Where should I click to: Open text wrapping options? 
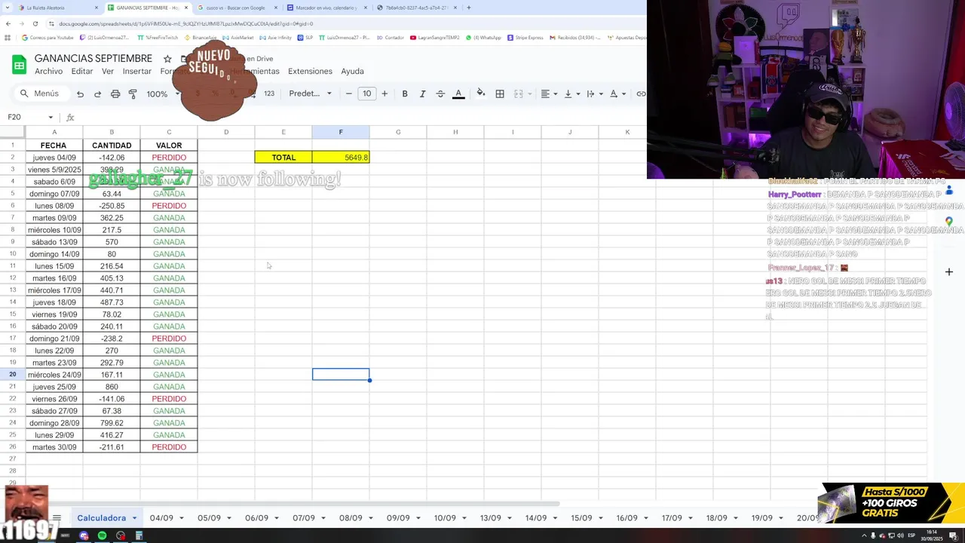click(594, 94)
